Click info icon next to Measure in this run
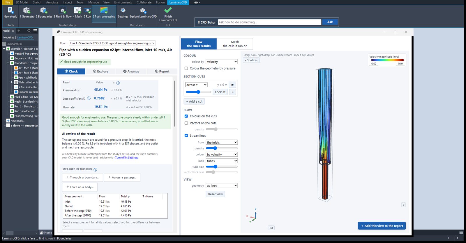 pos(95,169)
